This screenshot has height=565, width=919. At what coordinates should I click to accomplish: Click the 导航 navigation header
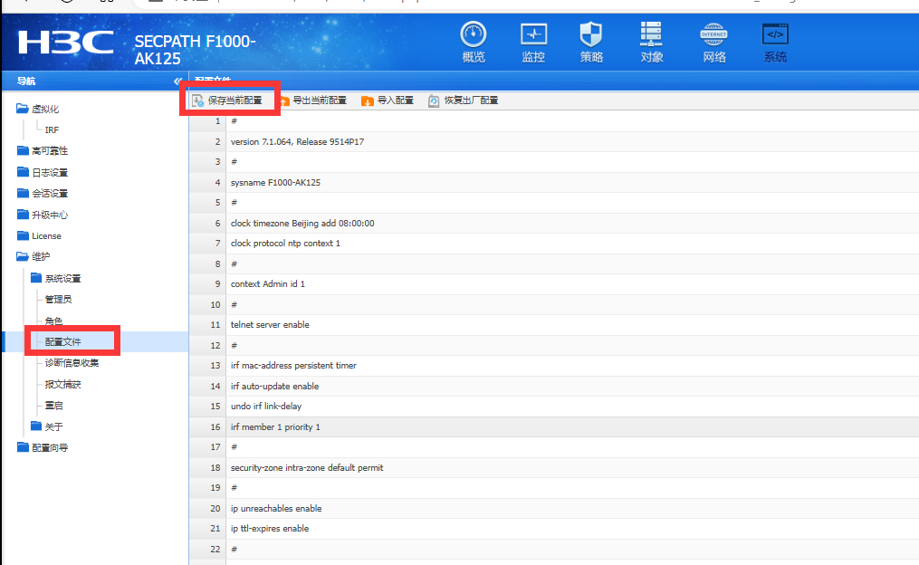coord(25,81)
